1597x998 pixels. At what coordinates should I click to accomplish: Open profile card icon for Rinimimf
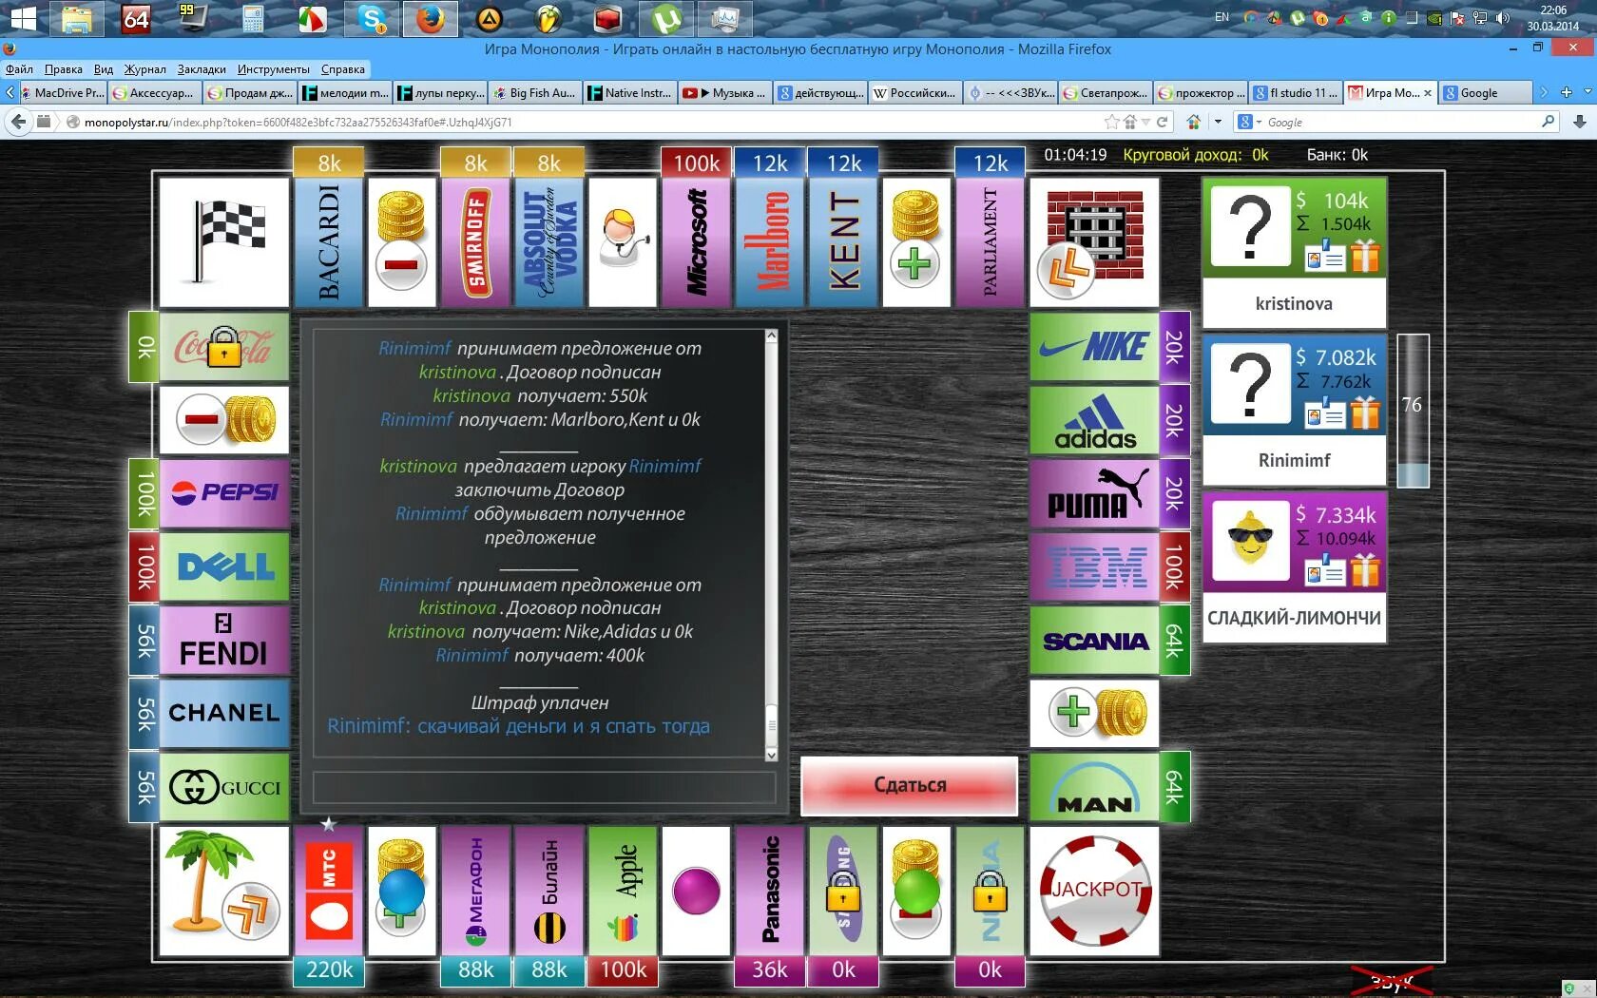coord(1323,414)
